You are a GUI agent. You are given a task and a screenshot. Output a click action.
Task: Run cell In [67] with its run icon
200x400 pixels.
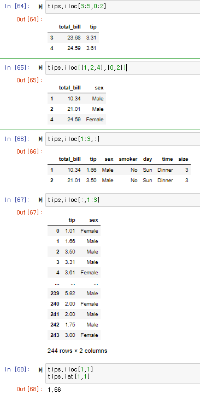(x=40, y=200)
